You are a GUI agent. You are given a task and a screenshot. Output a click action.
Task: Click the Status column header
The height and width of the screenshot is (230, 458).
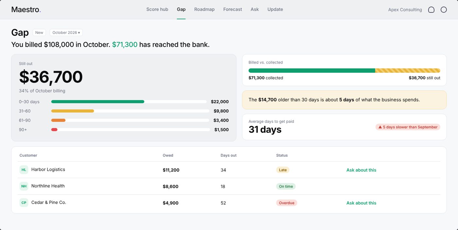[282, 155]
